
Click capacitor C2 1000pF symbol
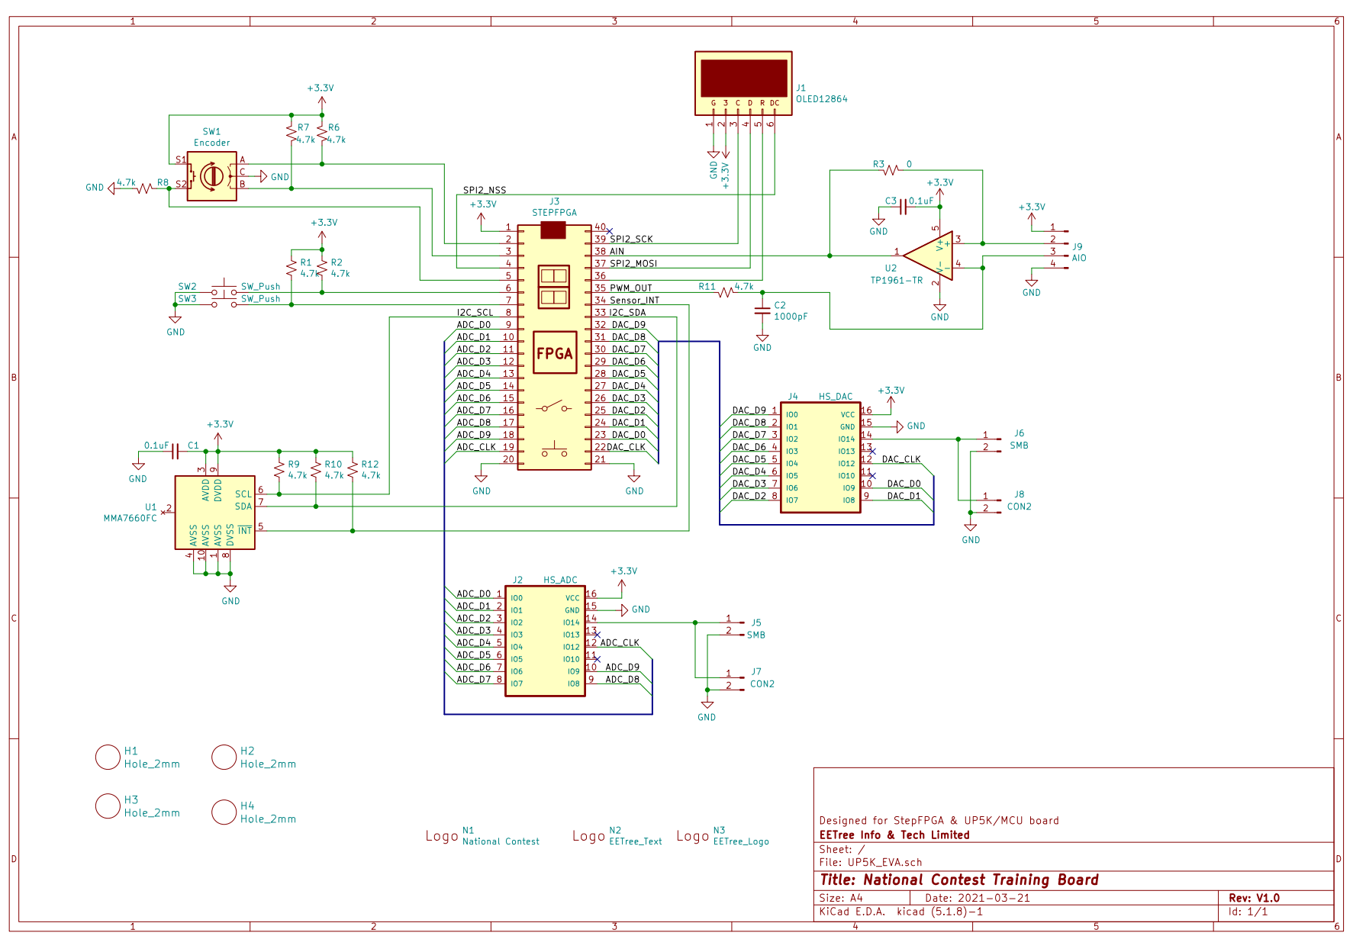click(x=762, y=310)
